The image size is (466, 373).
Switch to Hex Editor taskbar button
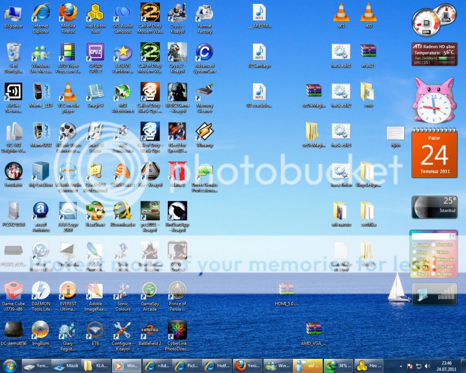click(x=369, y=365)
